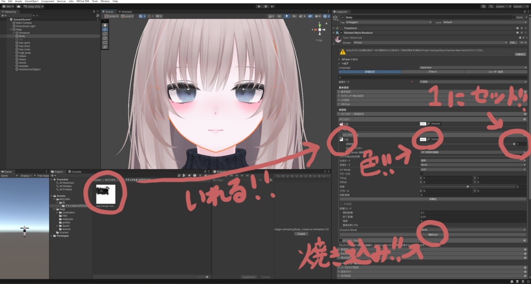The width and height of the screenshot is (531, 284).
Task: Click the HDR color swatch of first 色
Action: point(423,124)
